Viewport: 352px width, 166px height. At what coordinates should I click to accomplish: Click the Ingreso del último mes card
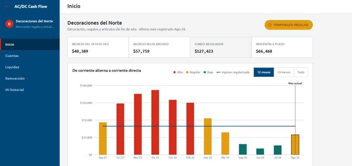click(x=98, y=47)
